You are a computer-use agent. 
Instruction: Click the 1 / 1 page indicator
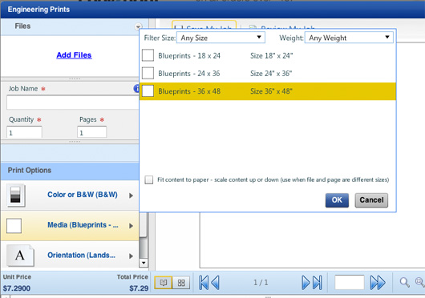click(261, 283)
